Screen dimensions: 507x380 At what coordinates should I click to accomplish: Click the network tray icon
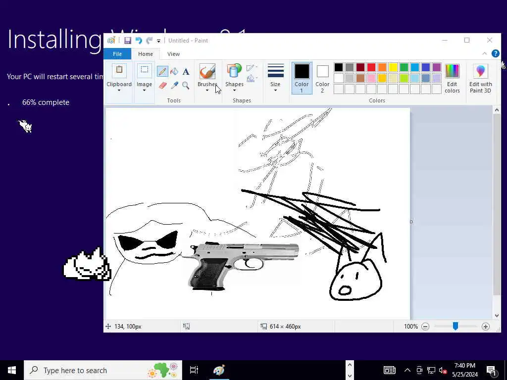click(x=431, y=370)
